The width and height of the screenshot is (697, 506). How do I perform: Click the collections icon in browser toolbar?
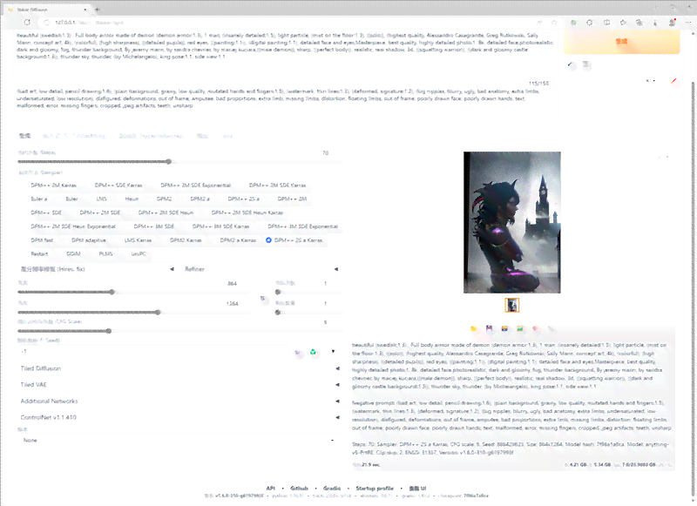[x=639, y=23]
